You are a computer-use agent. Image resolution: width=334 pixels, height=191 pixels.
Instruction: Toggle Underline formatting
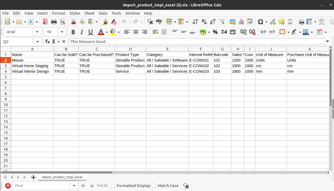click(91, 32)
